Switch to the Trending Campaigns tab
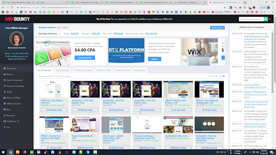276x155 pixels. [83, 70]
